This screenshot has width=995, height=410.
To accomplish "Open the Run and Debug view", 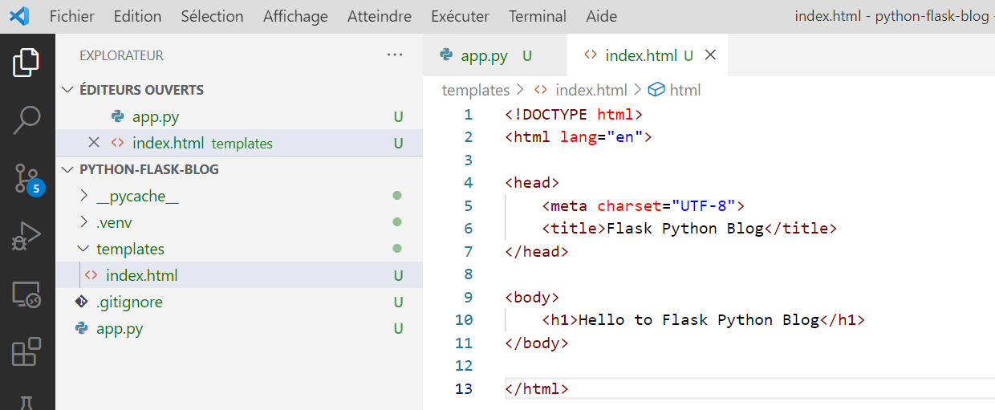I will pyautogui.click(x=26, y=237).
